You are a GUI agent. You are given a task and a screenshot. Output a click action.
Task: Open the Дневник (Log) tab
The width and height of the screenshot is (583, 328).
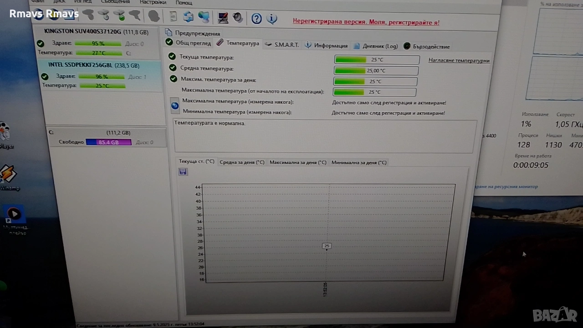pos(376,46)
